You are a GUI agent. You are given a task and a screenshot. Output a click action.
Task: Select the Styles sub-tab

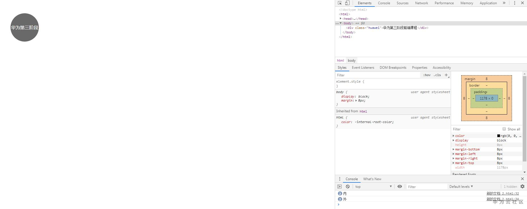[x=342, y=68]
